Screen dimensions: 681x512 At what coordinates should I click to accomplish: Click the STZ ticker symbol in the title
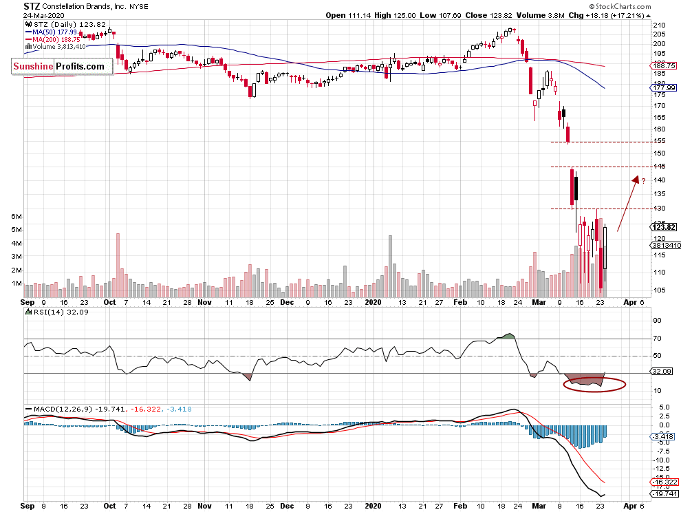tap(32, 6)
